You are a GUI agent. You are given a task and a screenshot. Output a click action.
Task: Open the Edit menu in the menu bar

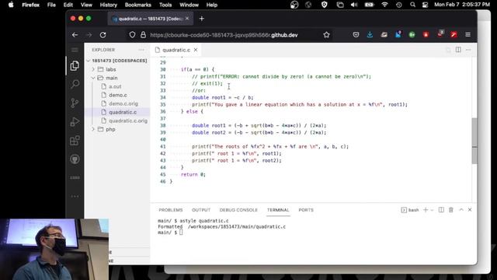68,5
